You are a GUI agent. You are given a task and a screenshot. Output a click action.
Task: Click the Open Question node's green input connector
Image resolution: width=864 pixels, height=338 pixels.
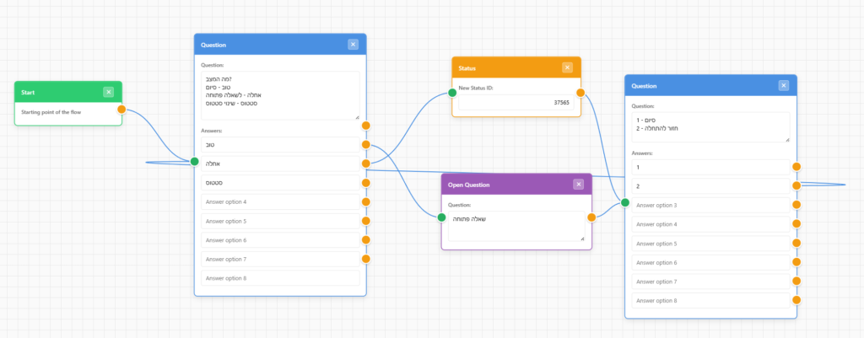(441, 217)
